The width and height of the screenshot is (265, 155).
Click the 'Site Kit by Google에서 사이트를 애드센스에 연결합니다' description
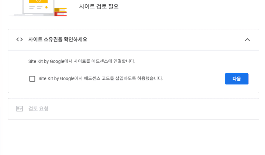82,61
